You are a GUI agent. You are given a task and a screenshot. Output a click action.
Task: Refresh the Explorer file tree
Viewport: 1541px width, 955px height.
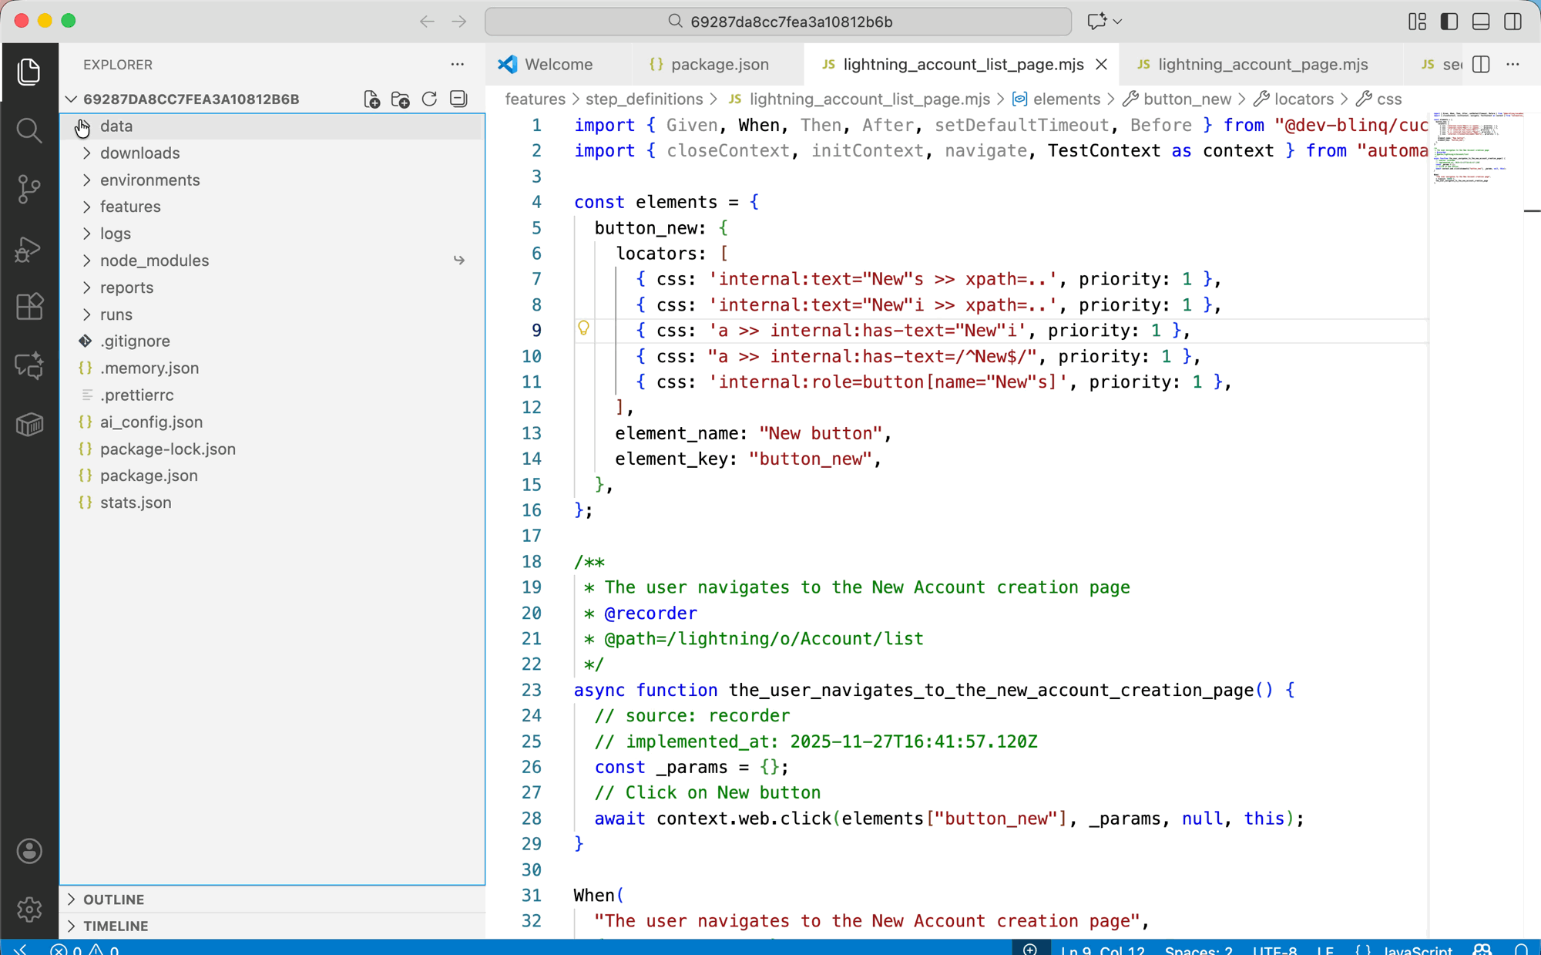click(x=430, y=99)
